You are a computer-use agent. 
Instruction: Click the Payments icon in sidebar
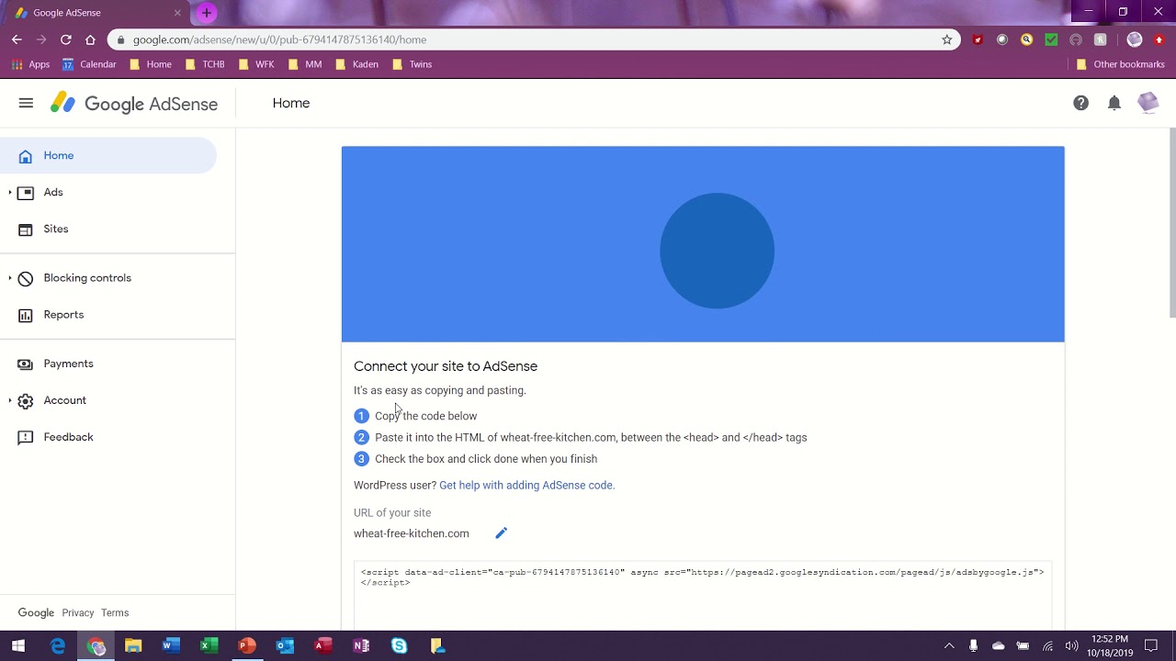[x=26, y=364]
